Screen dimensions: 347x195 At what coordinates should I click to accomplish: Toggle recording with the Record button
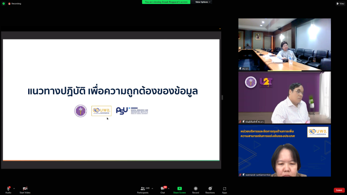196,189
